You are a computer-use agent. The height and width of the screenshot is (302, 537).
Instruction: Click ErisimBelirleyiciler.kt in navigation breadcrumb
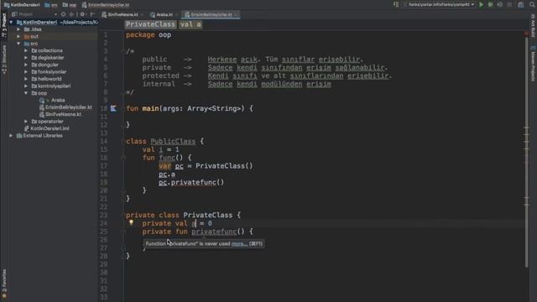tap(106, 5)
